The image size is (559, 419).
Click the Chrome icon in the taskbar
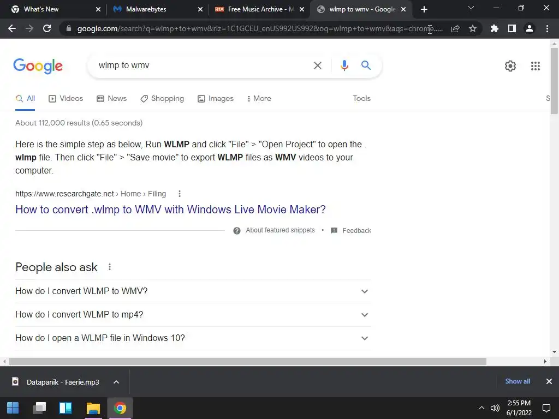120,408
